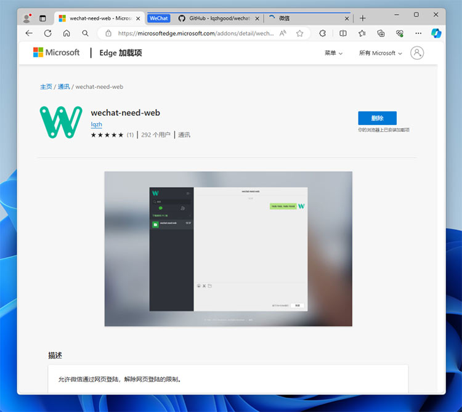Open Browser essentials heart icon

point(400,33)
